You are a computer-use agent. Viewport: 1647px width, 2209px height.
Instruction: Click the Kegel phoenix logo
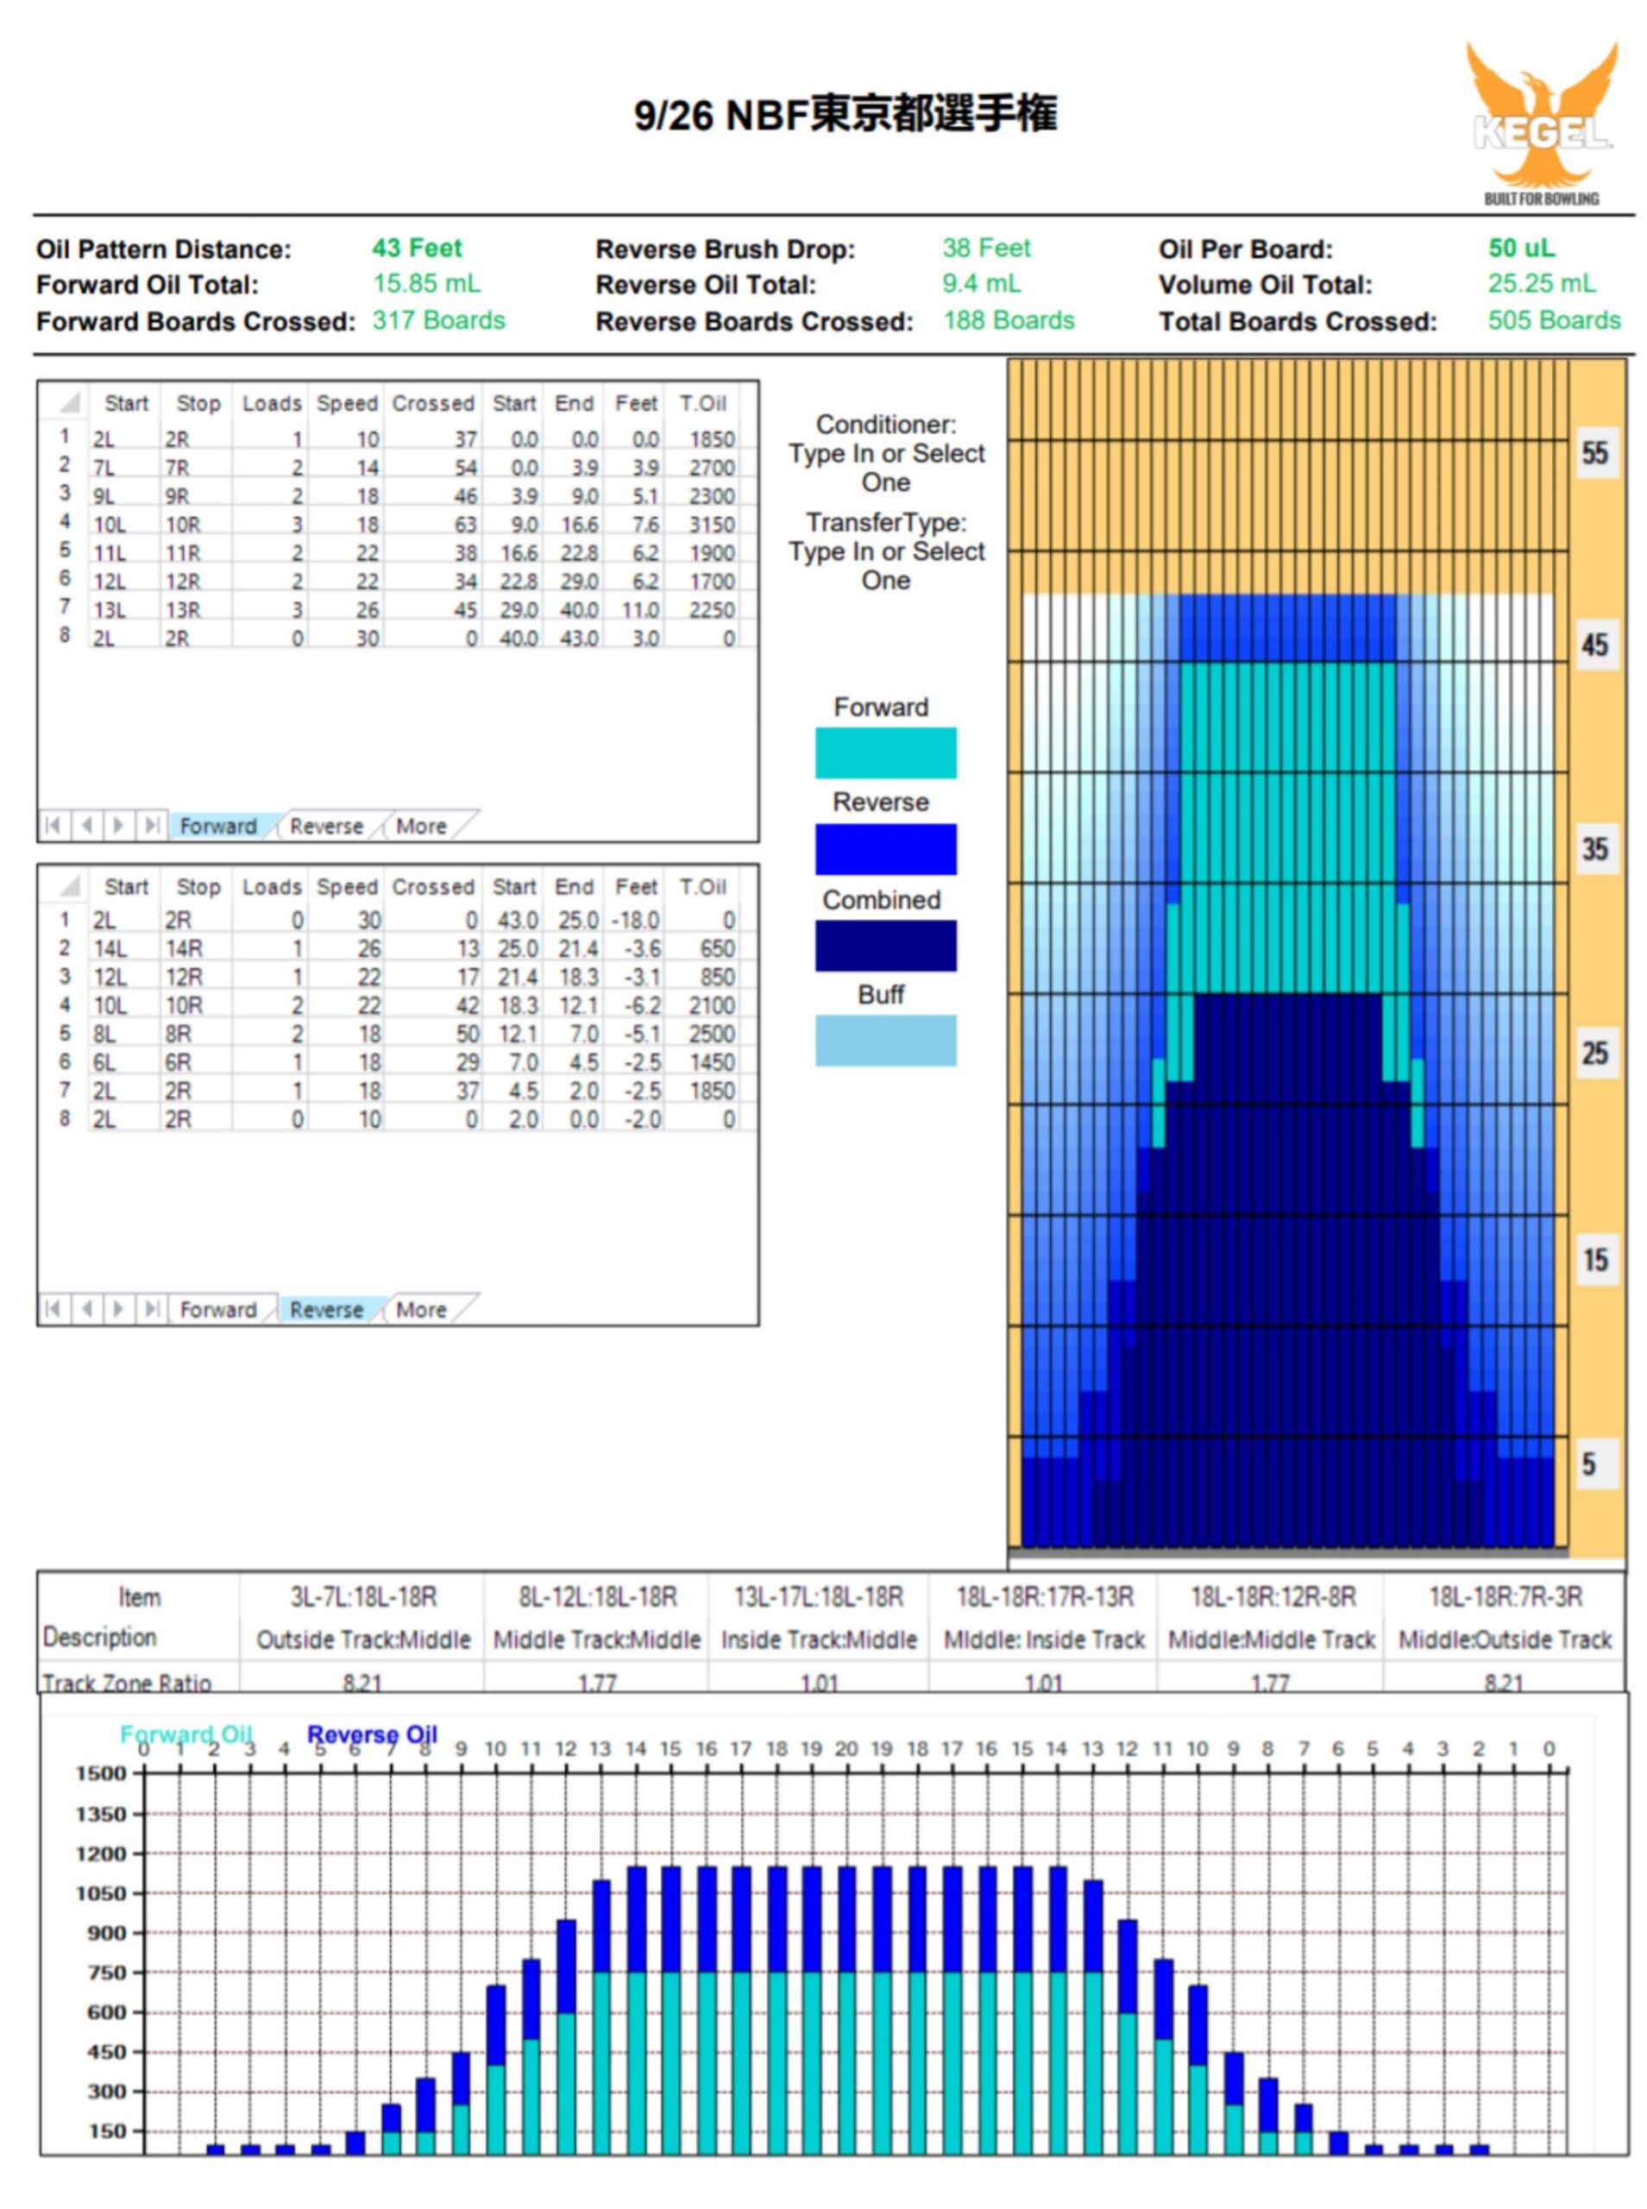pyautogui.click(x=1542, y=122)
